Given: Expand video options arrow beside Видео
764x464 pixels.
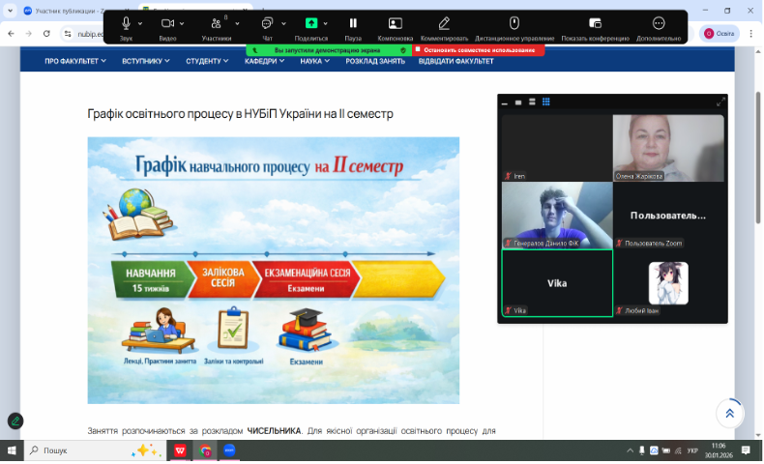Looking at the screenshot, I should coord(182,23).
